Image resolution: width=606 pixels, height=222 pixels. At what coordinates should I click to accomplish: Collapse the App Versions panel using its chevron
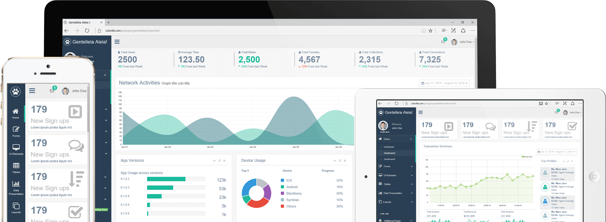pyautogui.click(x=214, y=161)
